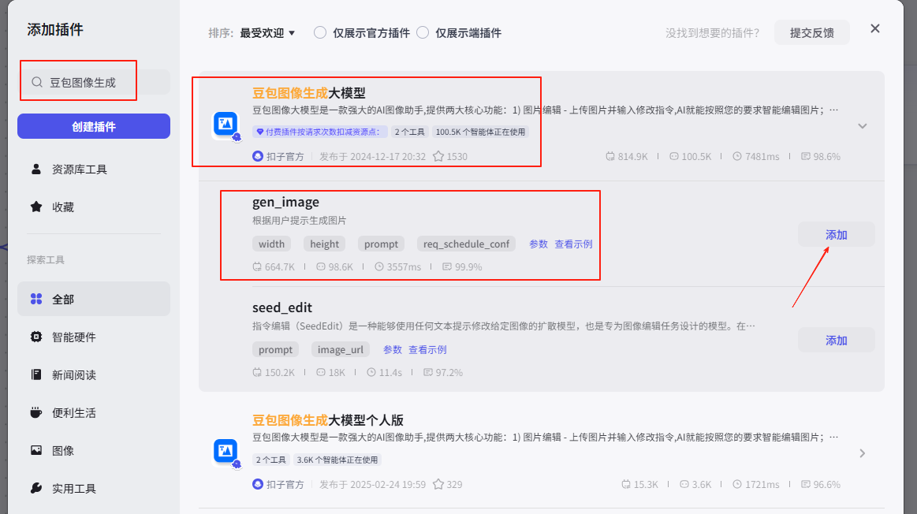917x514 pixels.
Task: Click the search magnifier icon
Action: pyautogui.click(x=37, y=82)
